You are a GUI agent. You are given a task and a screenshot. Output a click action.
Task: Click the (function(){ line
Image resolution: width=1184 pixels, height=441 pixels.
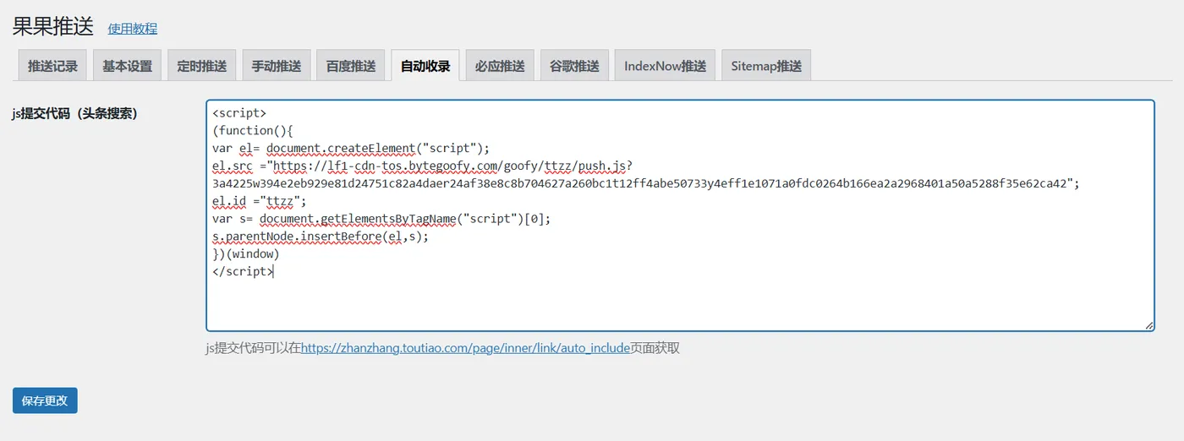[252, 130]
